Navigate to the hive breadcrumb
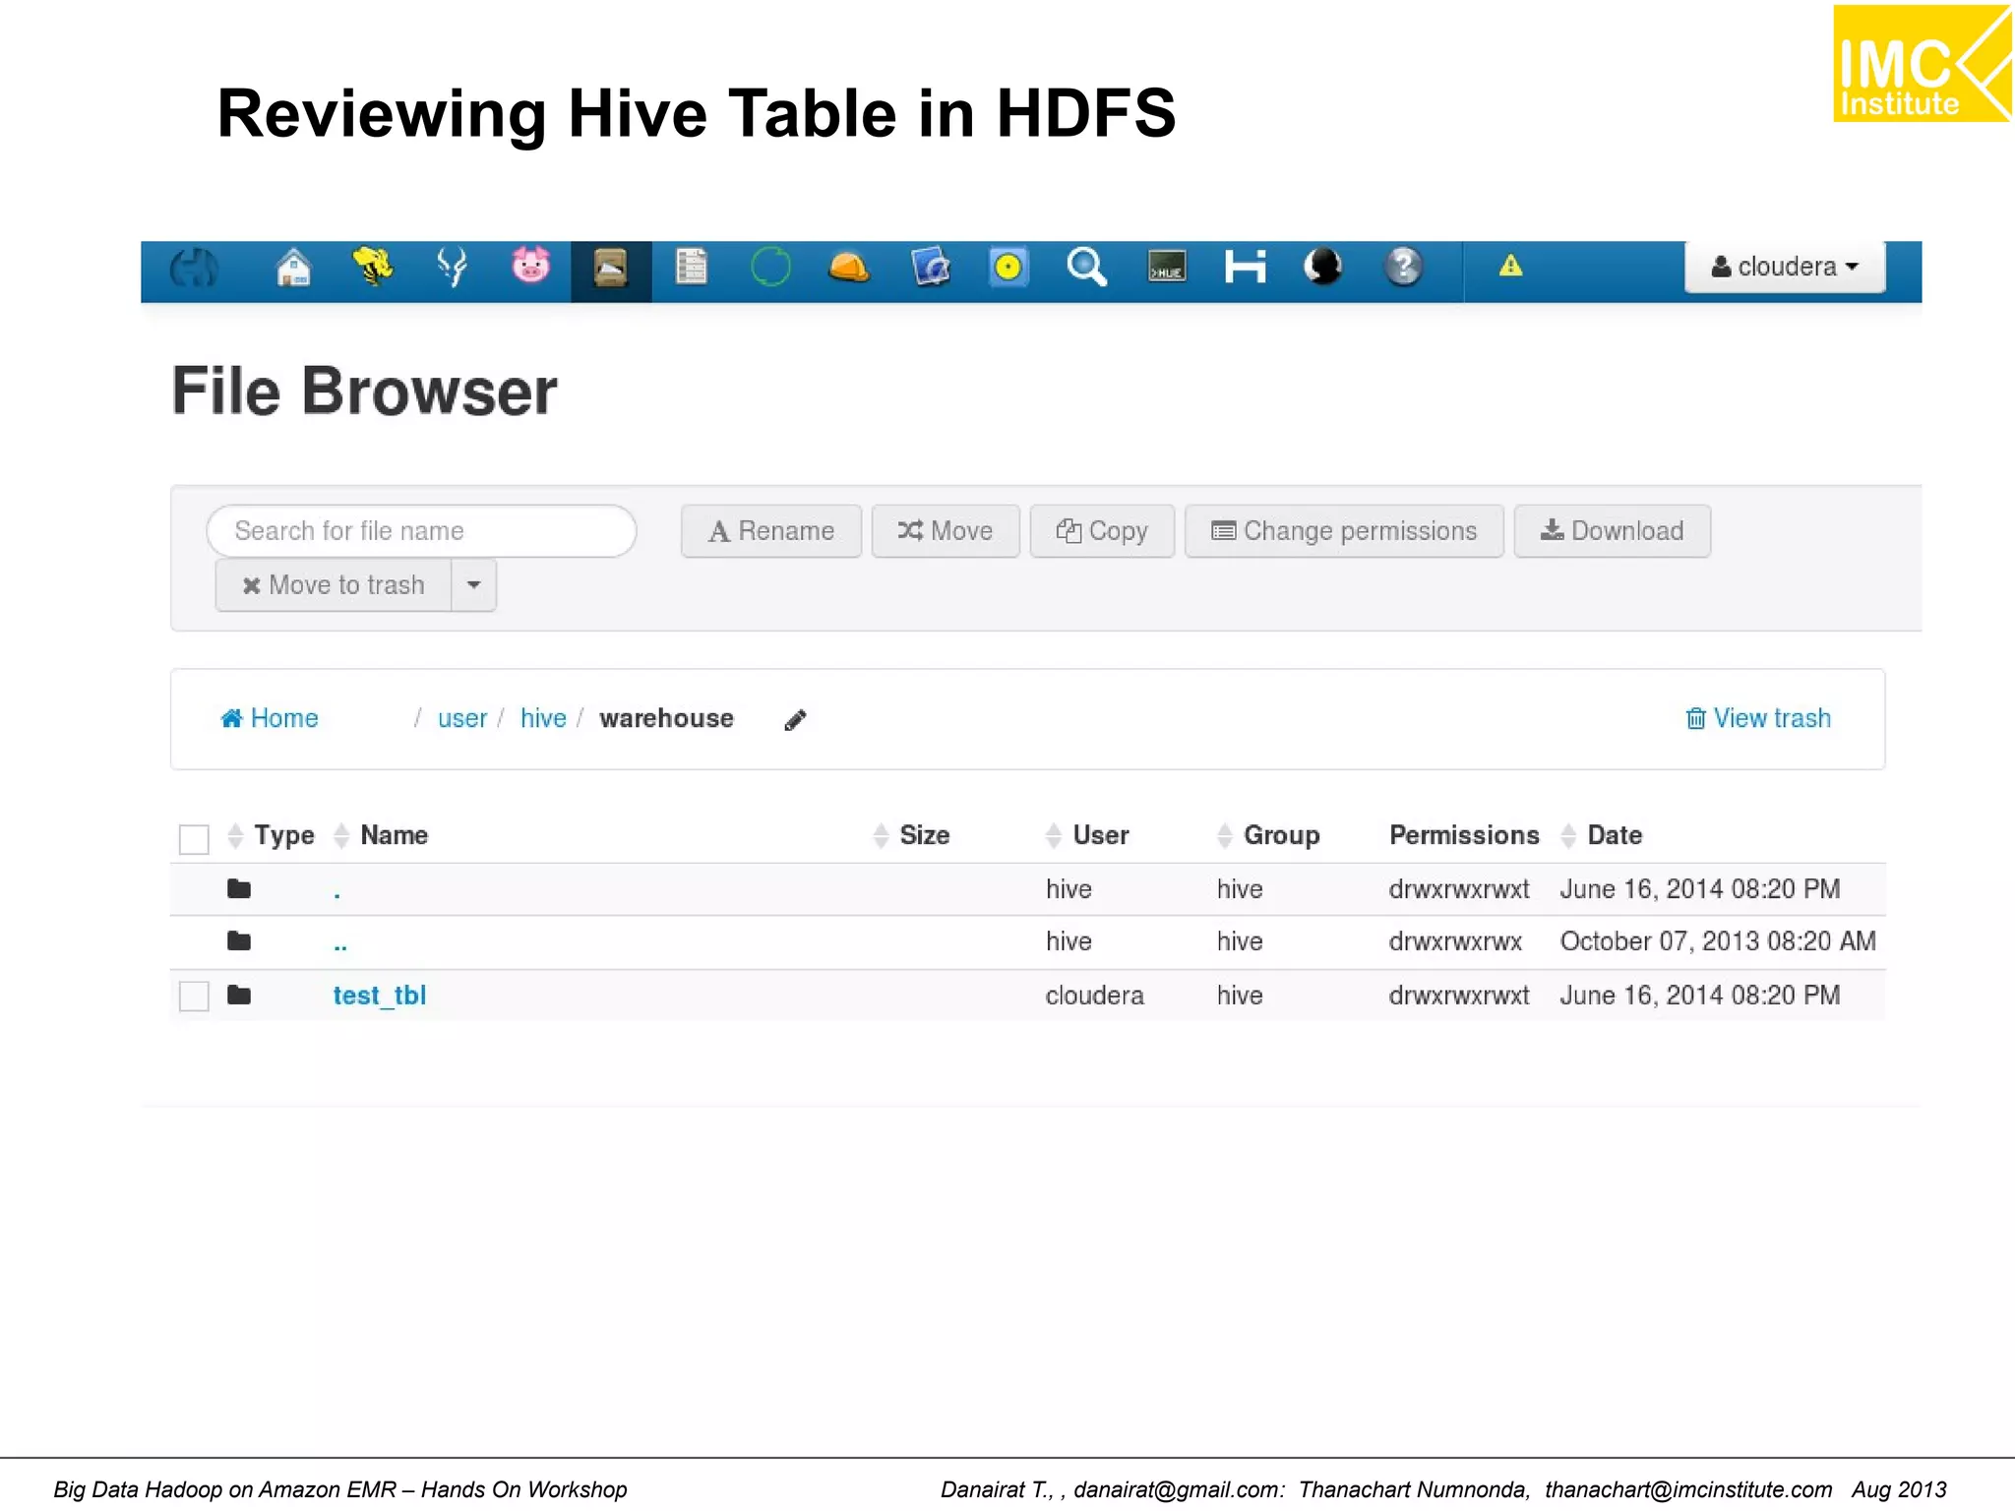Image resolution: width=2015 pixels, height=1511 pixels. [543, 719]
